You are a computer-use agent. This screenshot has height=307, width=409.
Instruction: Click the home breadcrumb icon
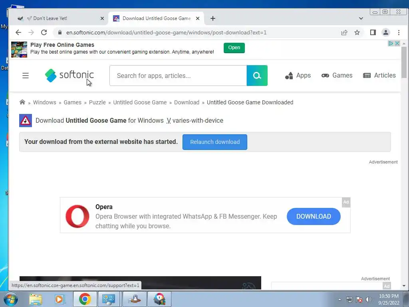click(22, 102)
